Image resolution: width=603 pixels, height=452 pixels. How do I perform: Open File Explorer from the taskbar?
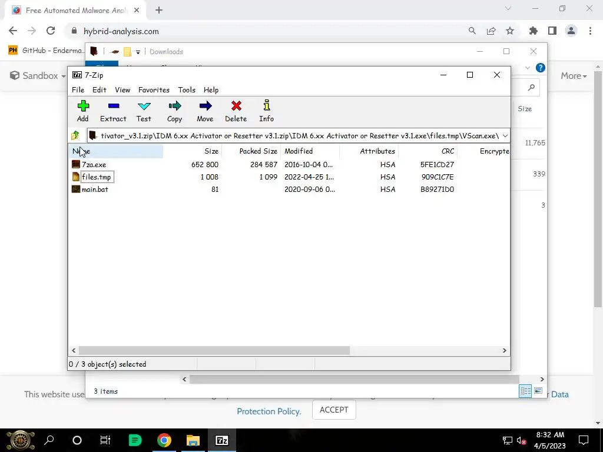pyautogui.click(x=193, y=440)
